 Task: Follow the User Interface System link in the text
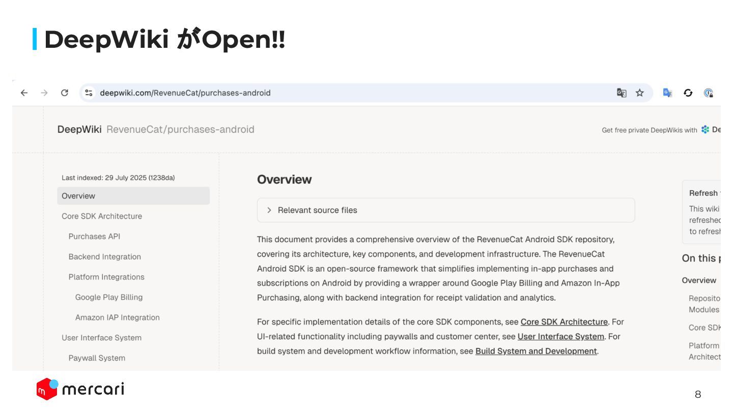pyautogui.click(x=561, y=337)
